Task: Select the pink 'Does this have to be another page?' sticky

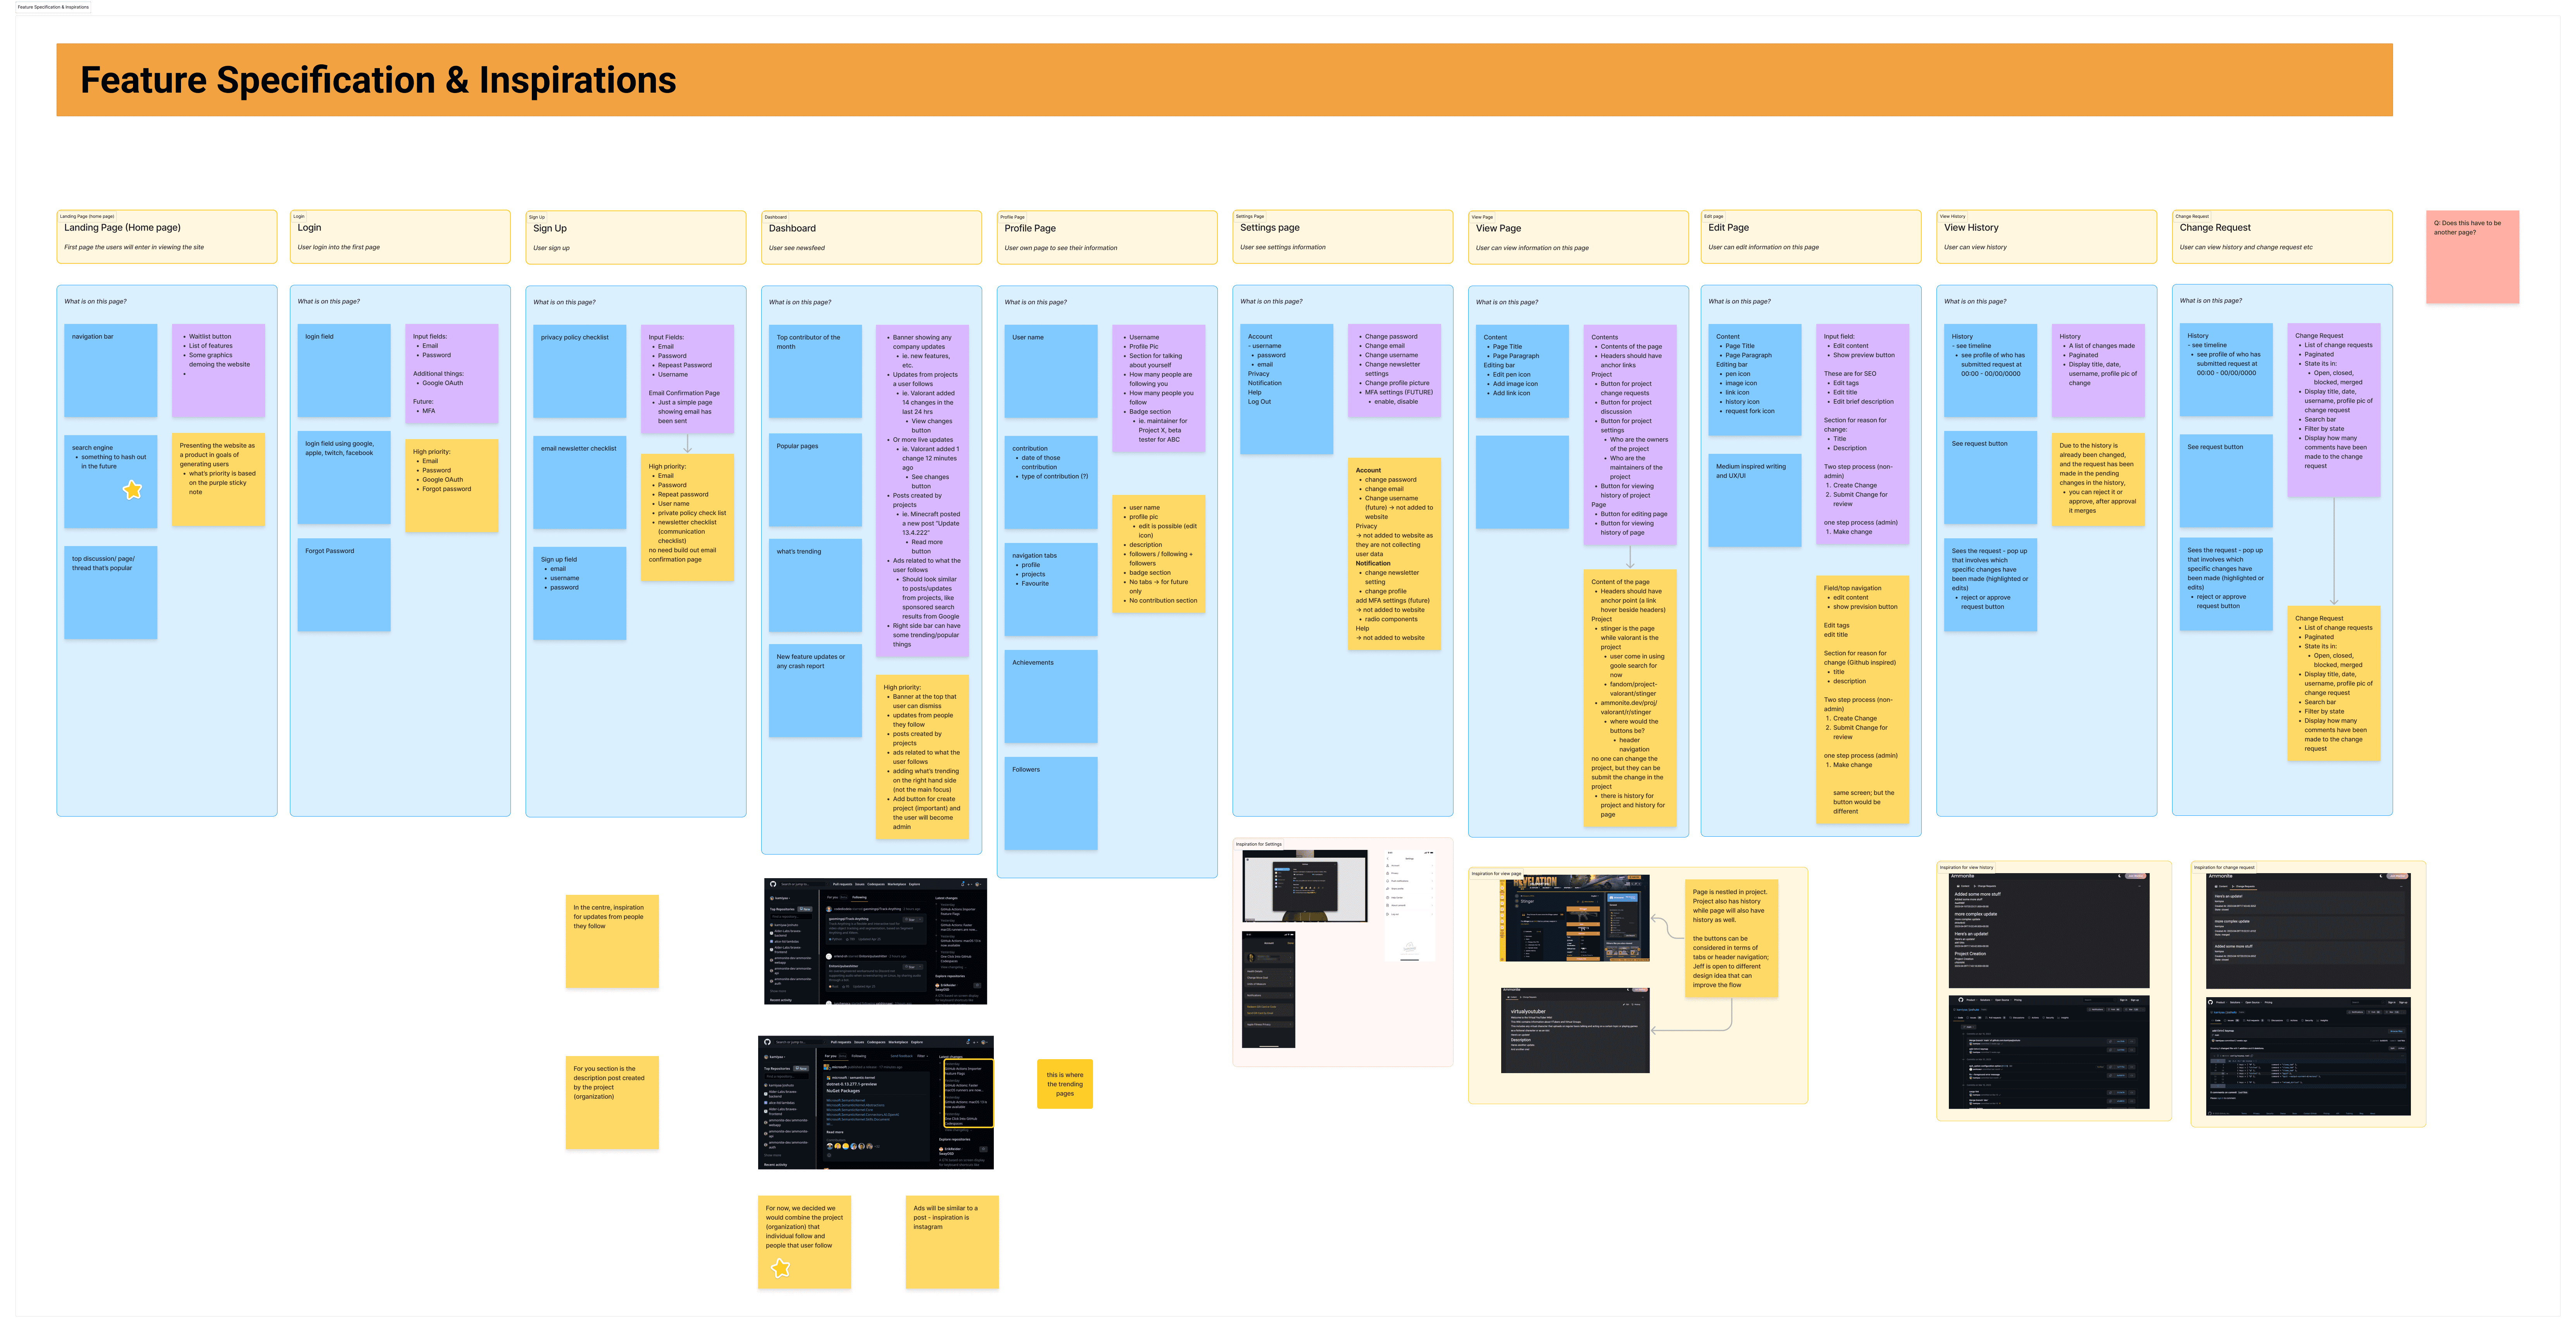Action: [x=2472, y=257]
